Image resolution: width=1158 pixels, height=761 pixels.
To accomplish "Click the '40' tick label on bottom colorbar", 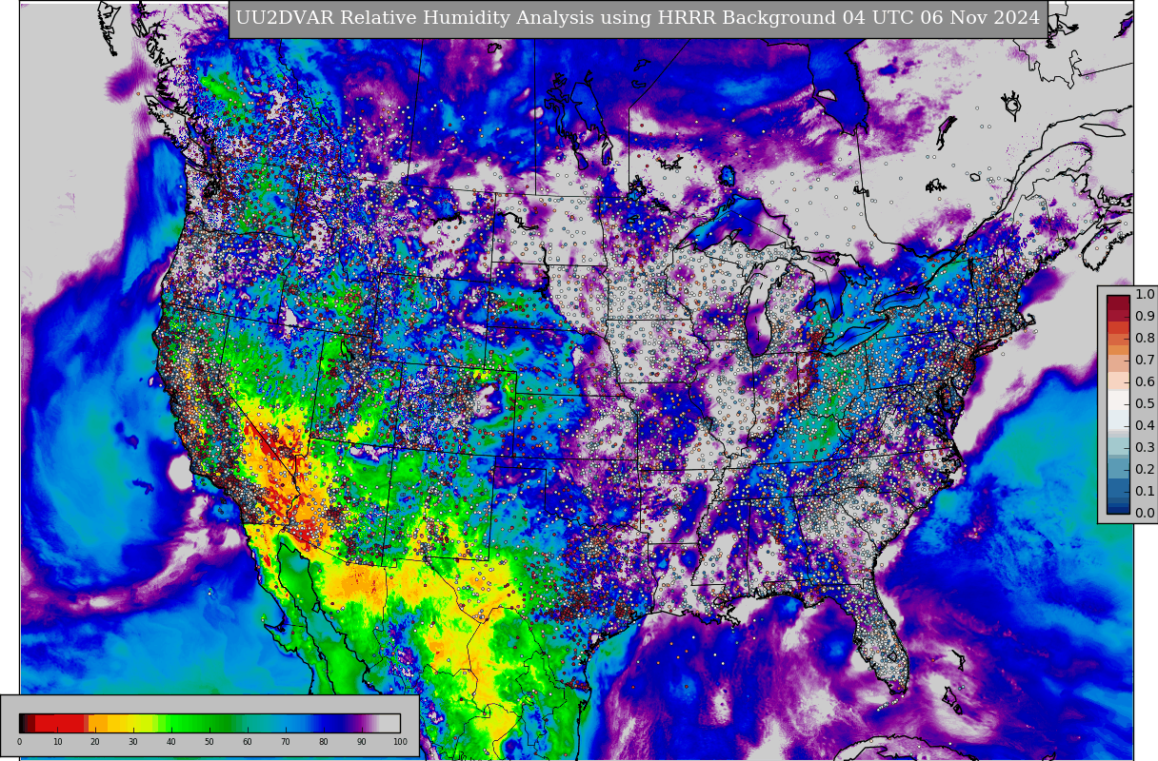I will [171, 741].
